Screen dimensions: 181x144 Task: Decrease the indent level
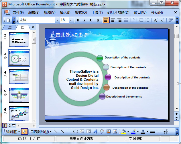click(x=171, y=20)
